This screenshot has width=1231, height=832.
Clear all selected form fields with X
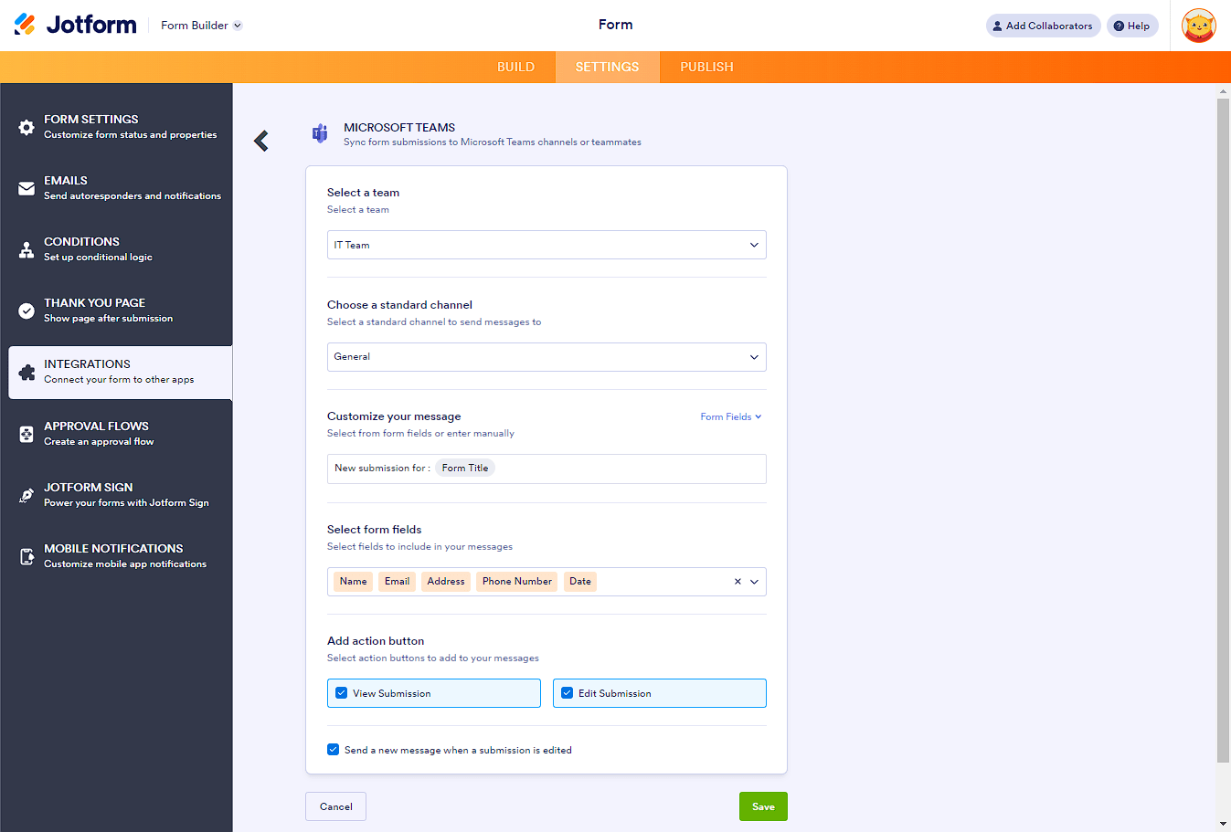tap(738, 582)
